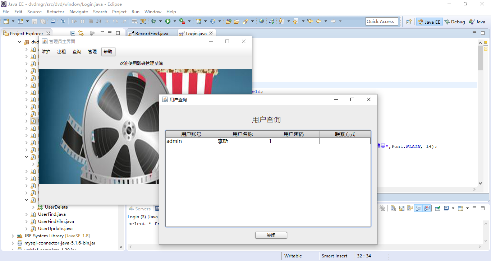Image resolution: width=491 pixels, height=261 pixels.
Task: Toggle Link with Editor in Project Explorer
Action: pos(81,33)
